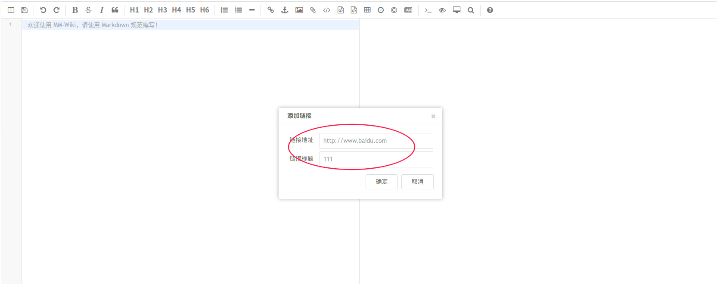Insert a horizontal rule

252,10
